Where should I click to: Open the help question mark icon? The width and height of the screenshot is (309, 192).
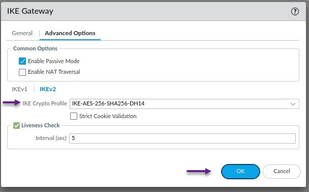295,11
